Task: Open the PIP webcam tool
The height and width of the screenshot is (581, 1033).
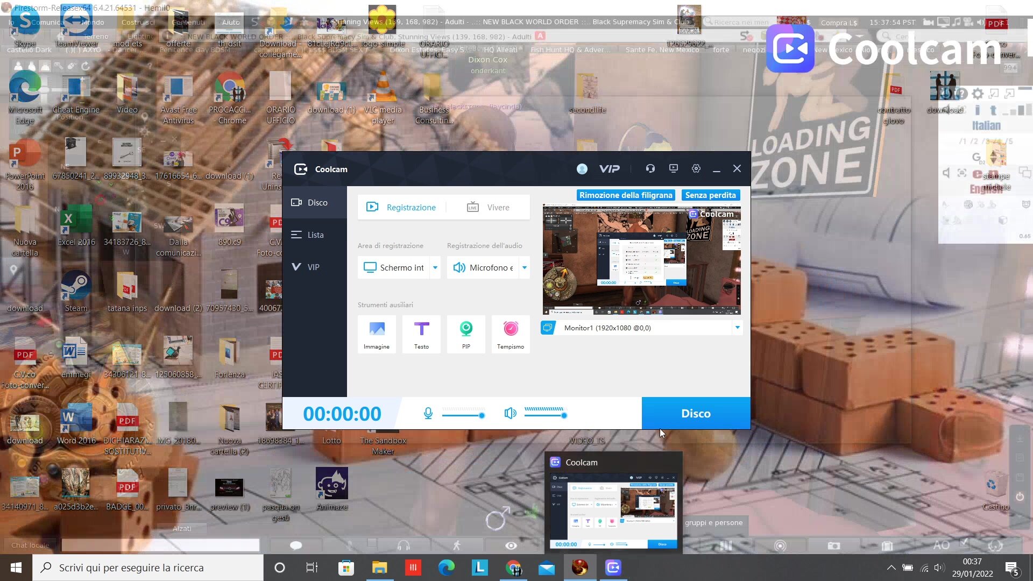Action: (x=466, y=334)
